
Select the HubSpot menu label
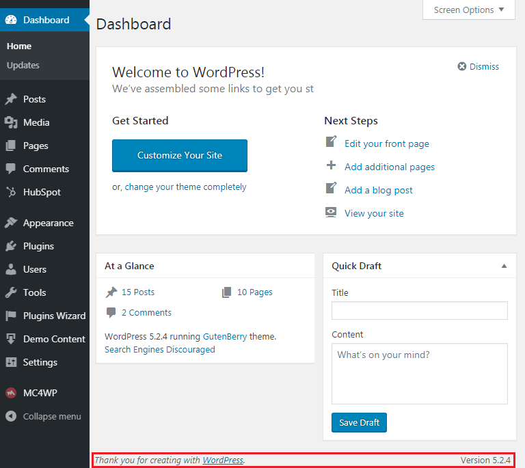click(42, 192)
